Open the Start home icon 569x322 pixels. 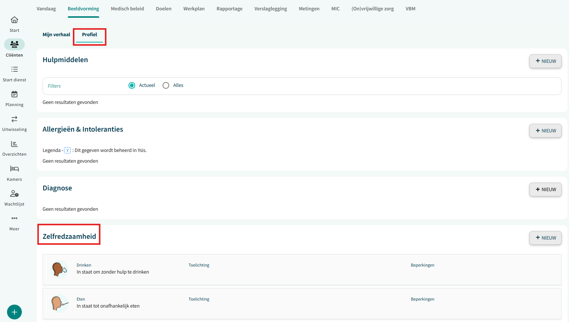[x=14, y=20]
